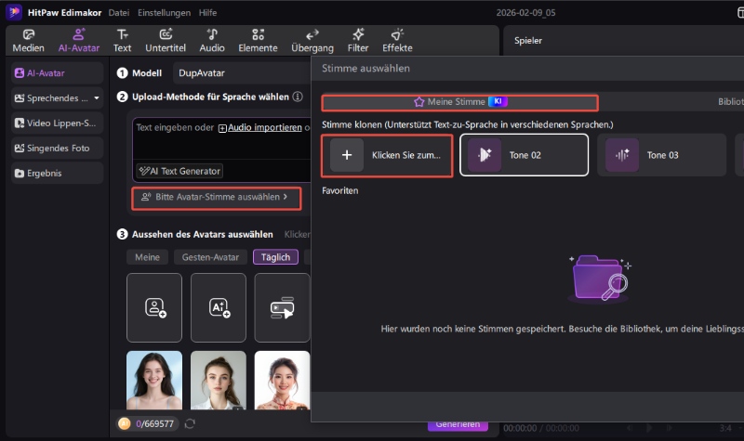Open the Text tool

(x=122, y=41)
